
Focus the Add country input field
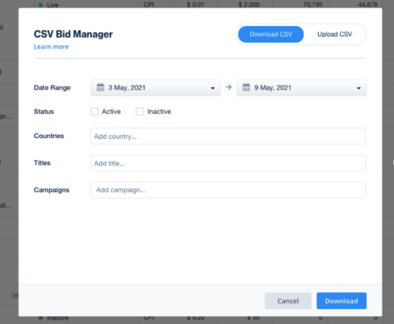pyautogui.click(x=228, y=136)
